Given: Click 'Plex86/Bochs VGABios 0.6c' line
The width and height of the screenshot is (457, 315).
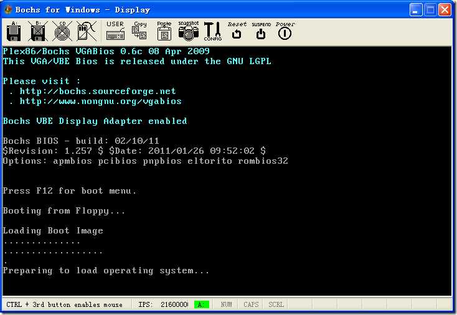Looking at the screenshot, I should (106, 51).
